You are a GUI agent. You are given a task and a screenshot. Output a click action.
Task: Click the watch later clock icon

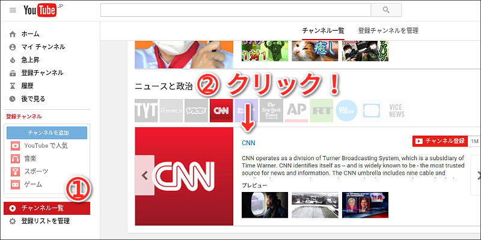point(12,99)
